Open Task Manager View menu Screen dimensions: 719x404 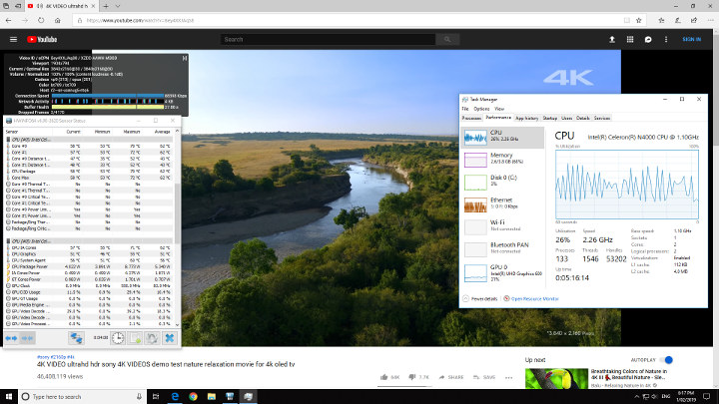point(499,109)
